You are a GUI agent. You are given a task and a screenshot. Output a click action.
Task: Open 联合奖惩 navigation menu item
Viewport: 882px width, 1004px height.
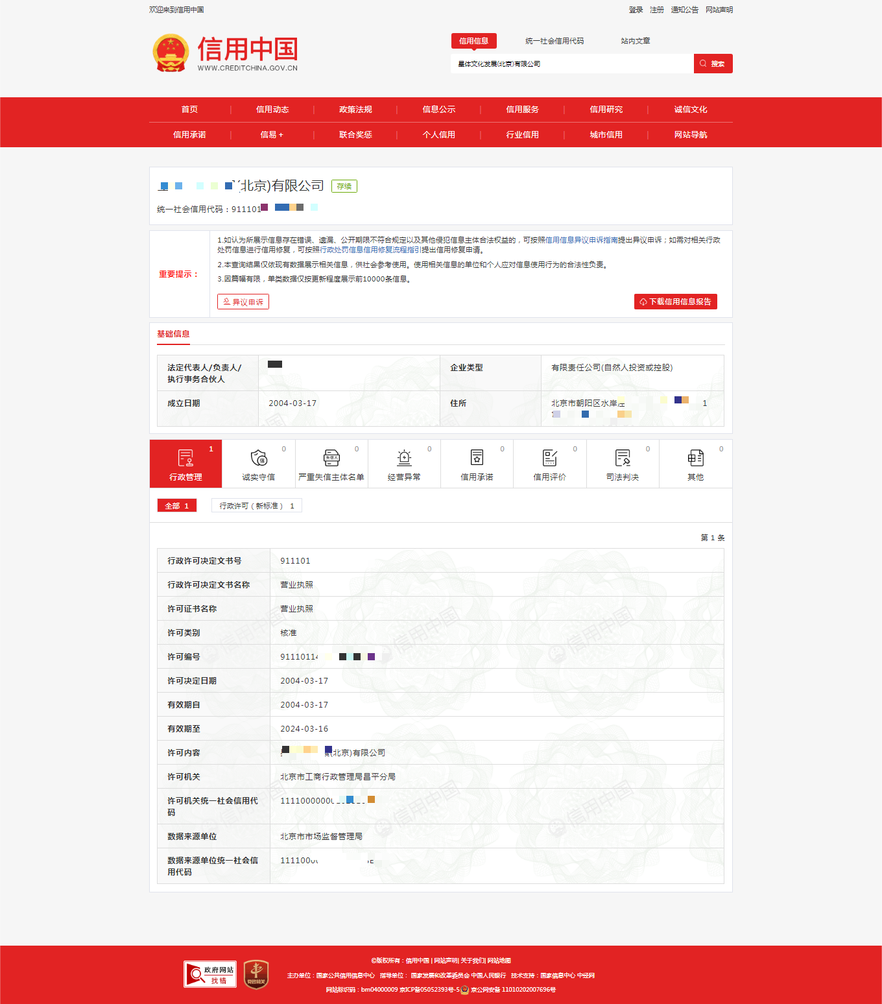[x=355, y=135]
